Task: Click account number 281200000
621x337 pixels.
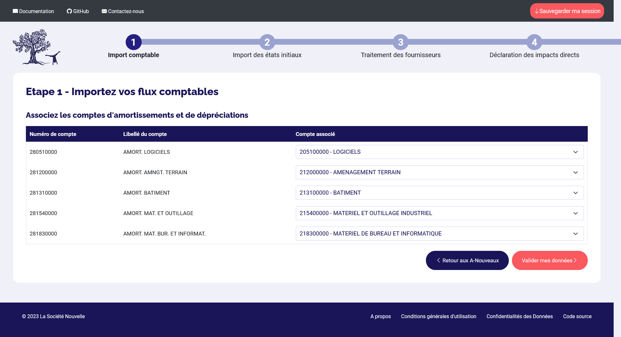Action: pyautogui.click(x=43, y=172)
